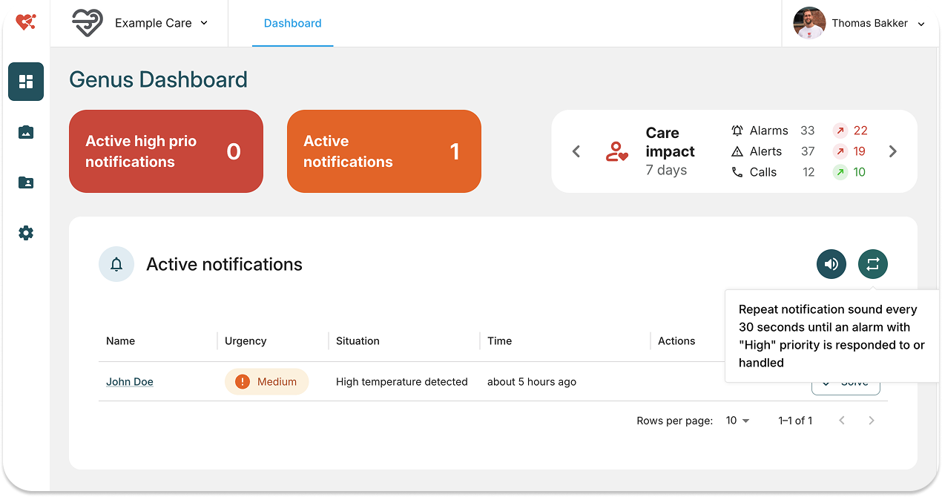This screenshot has height=497, width=942.
Task: Click the Active high prio notifications card
Action: [165, 151]
